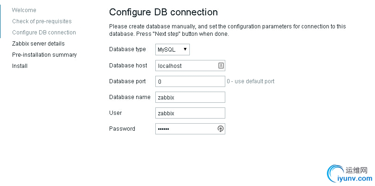This screenshot has width=375, height=186.
Task: Click the Password label text
Action: 122,129
